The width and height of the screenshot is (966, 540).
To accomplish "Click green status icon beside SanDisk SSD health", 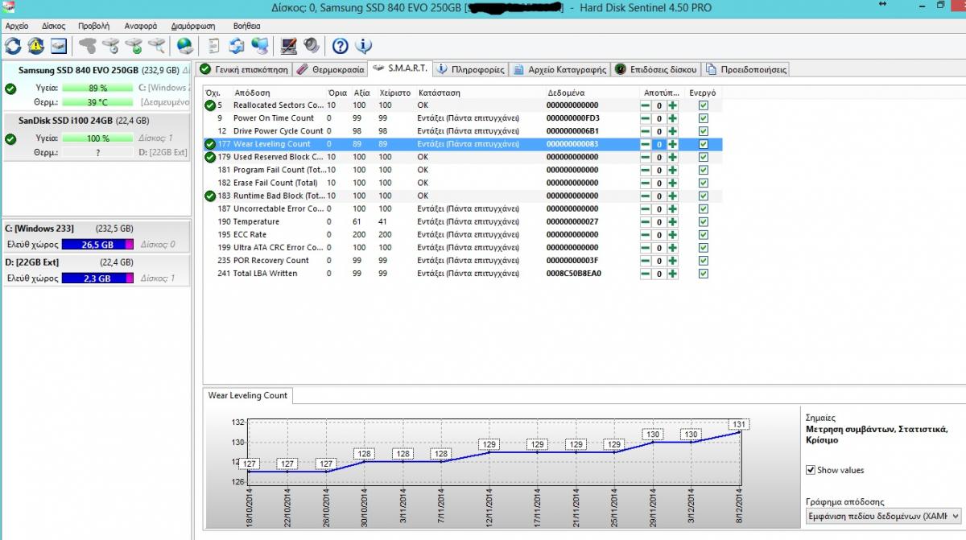I will (x=10, y=138).
